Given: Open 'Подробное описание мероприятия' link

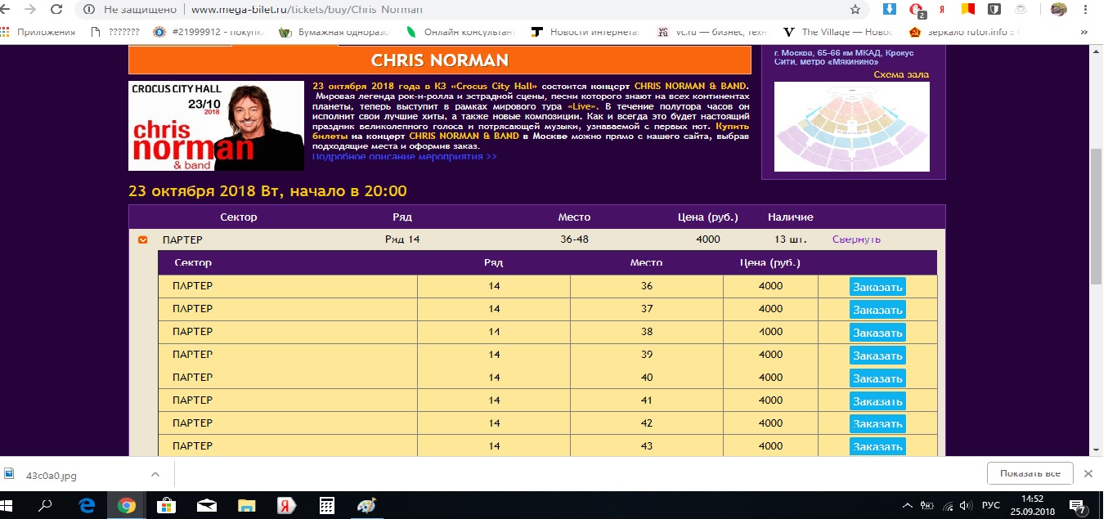Looking at the screenshot, I should pyautogui.click(x=404, y=156).
